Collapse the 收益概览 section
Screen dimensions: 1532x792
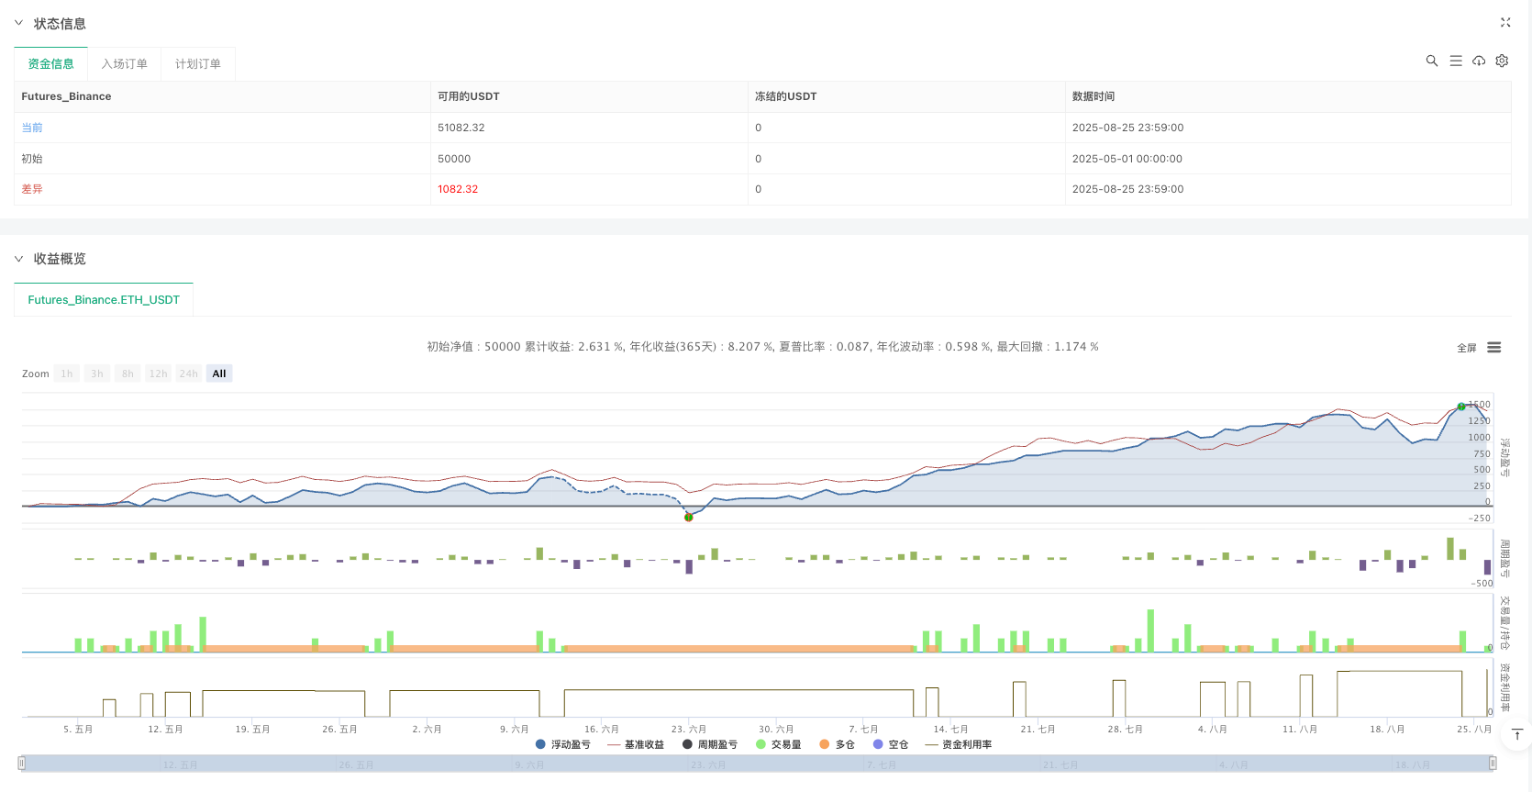pyautogui.click(x=18, y=259)
